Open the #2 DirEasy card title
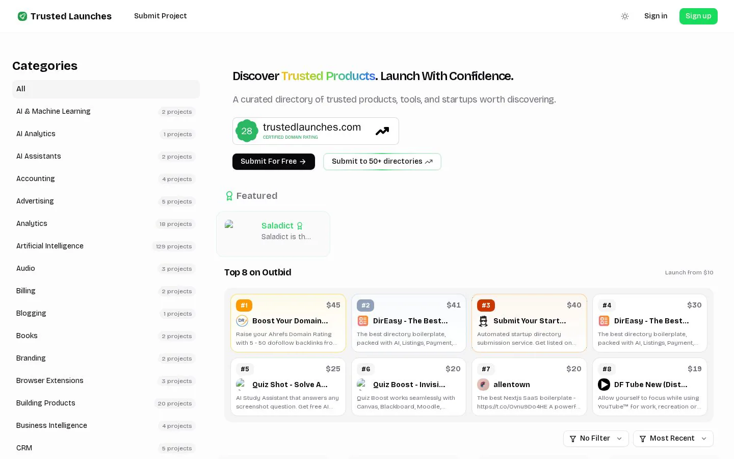 point(410,321)
